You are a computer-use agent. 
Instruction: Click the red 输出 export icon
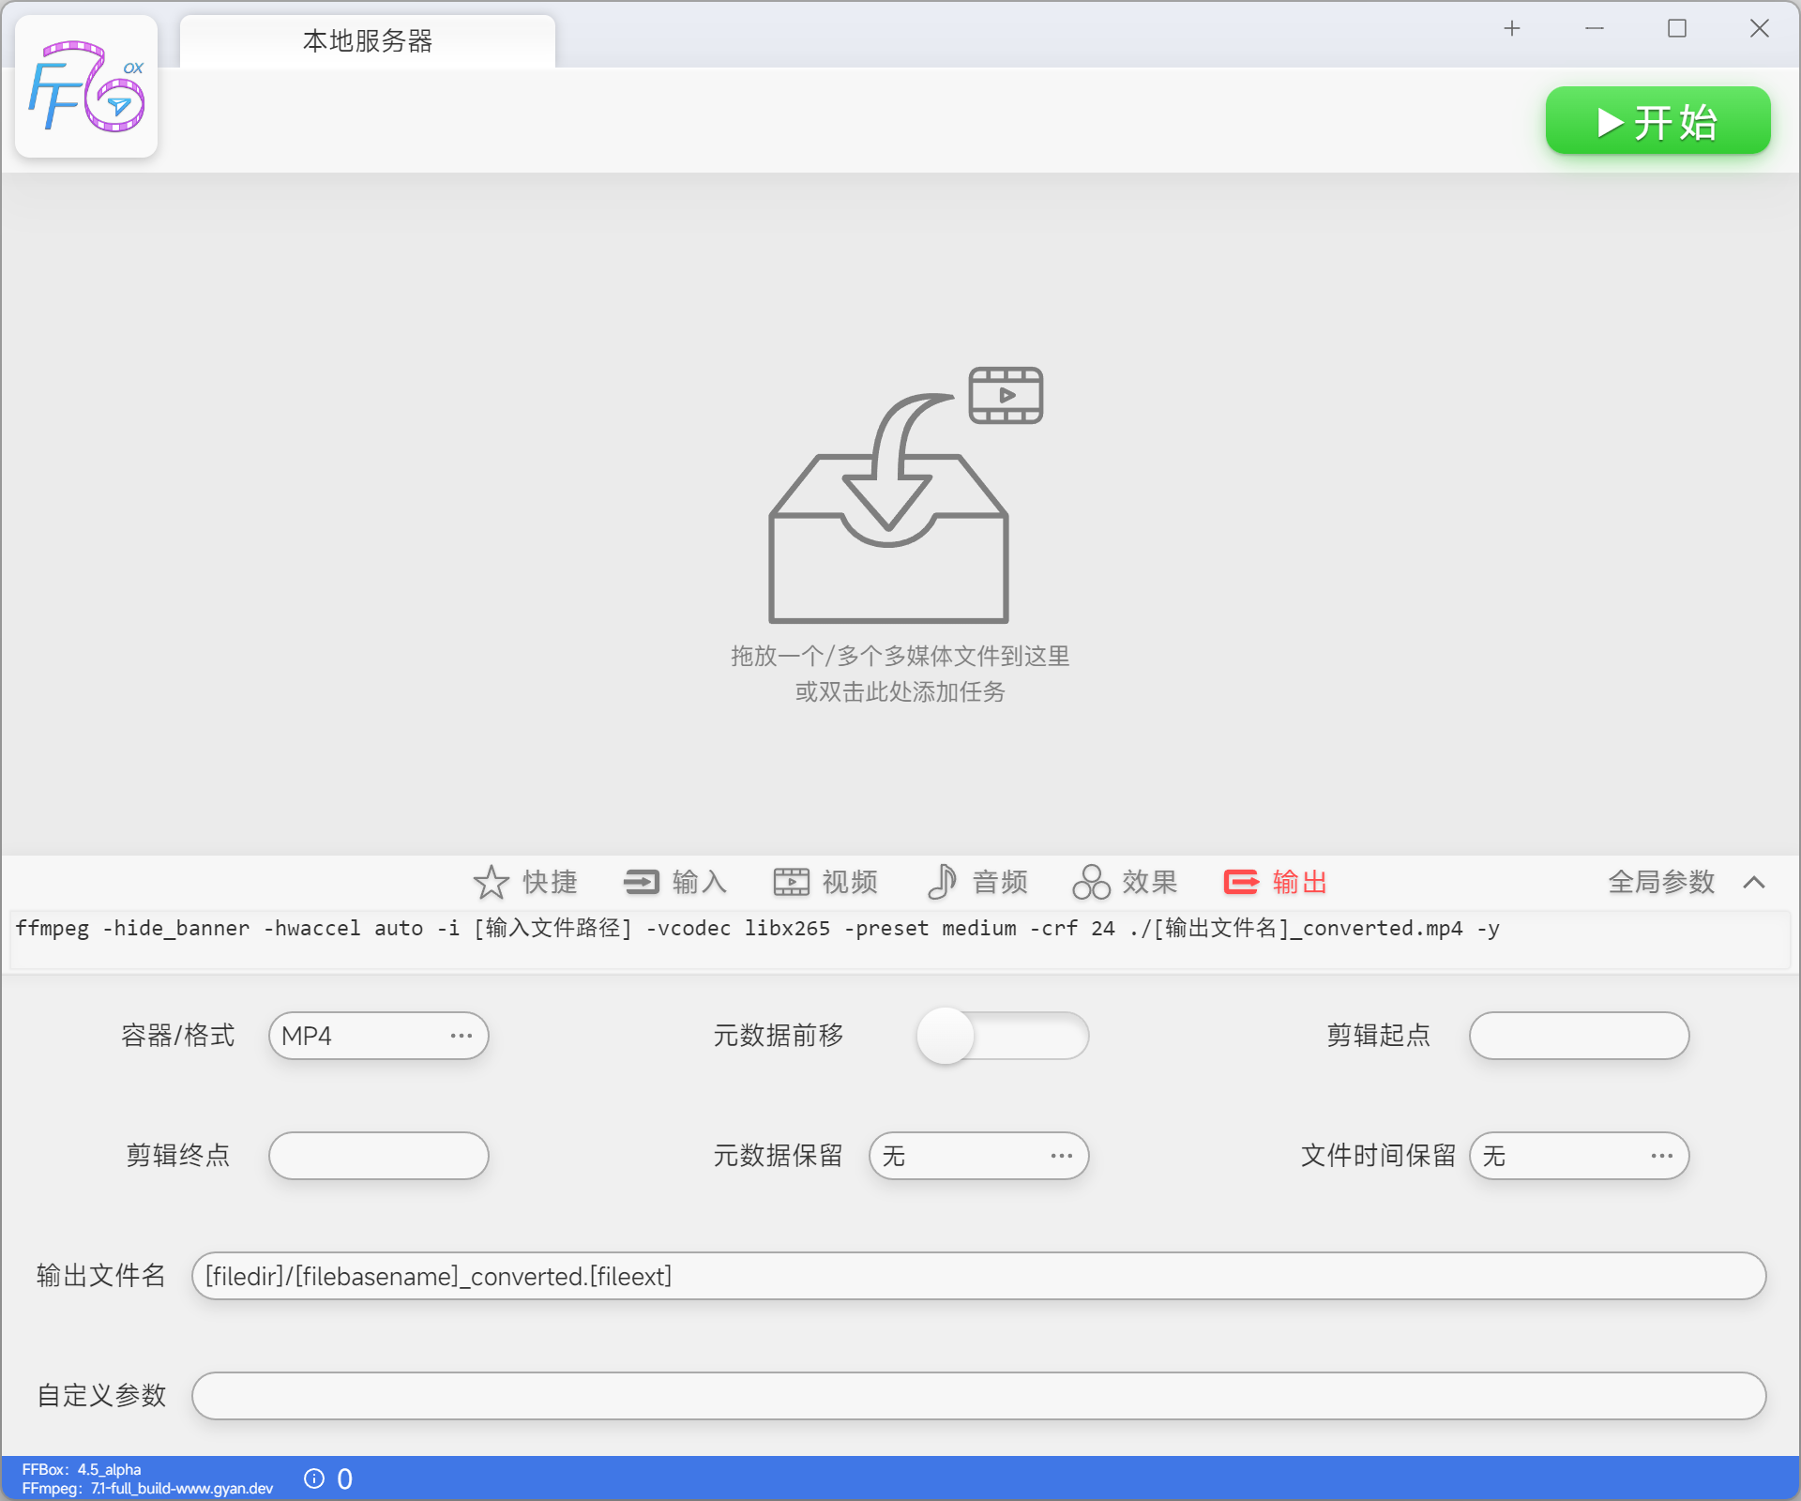(1241, 882)
